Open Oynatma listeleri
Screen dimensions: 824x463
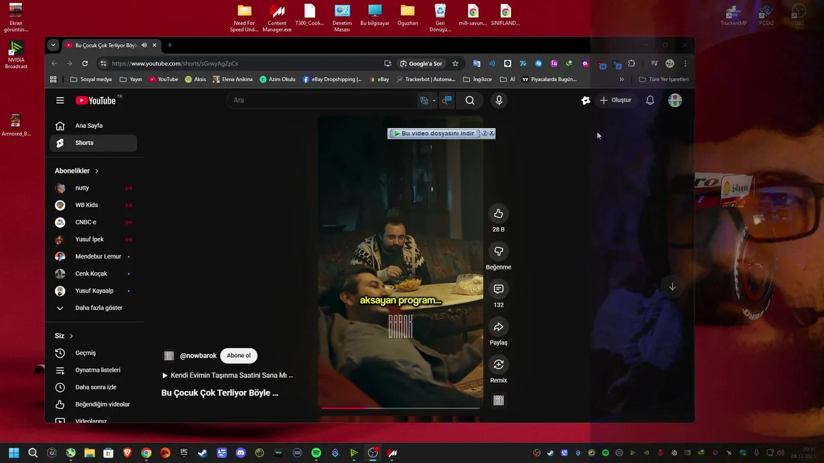coord(93,370)
